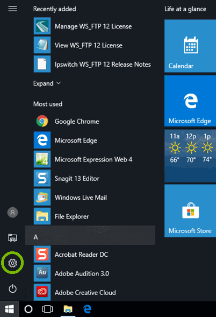Click the 'Recently added' heading
The height and width of the screenshot is (317, 216).
(x=55, y=9)
